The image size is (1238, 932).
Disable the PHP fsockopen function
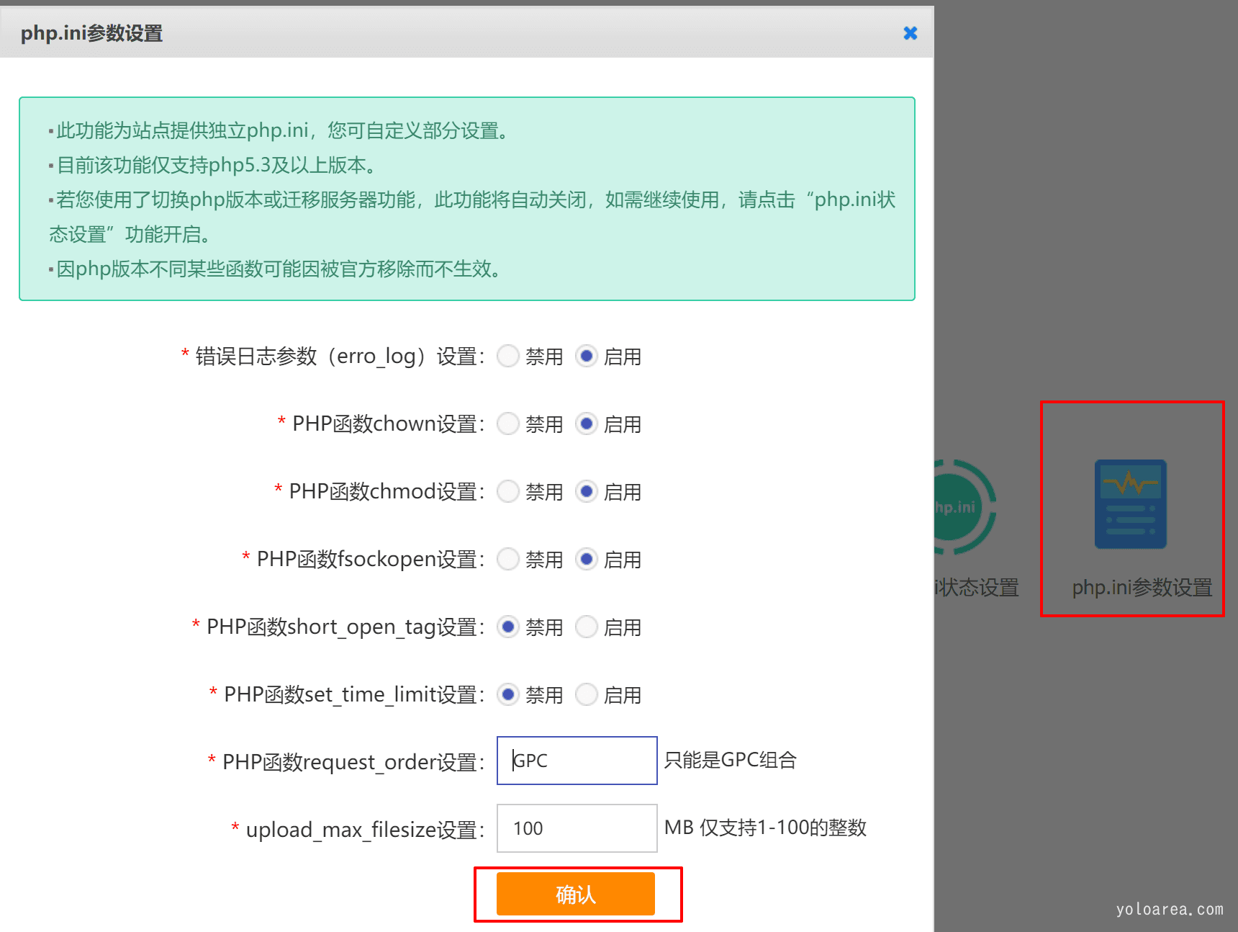(508, 559)
